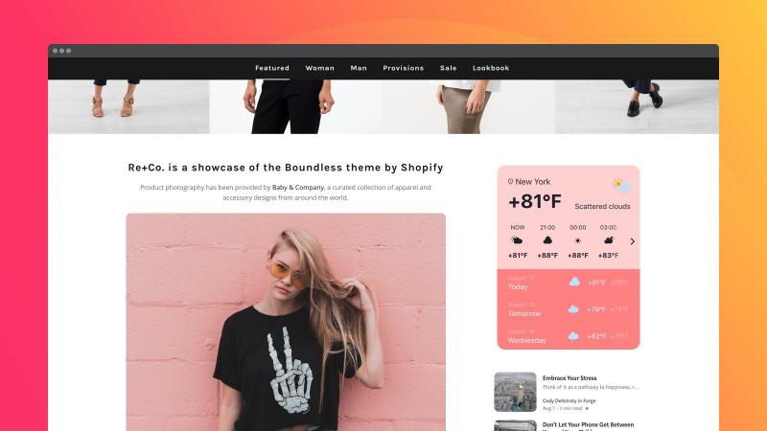Select the NOW hourly weather icon
This screenshot has height=431, width=767.
point(517,240)
